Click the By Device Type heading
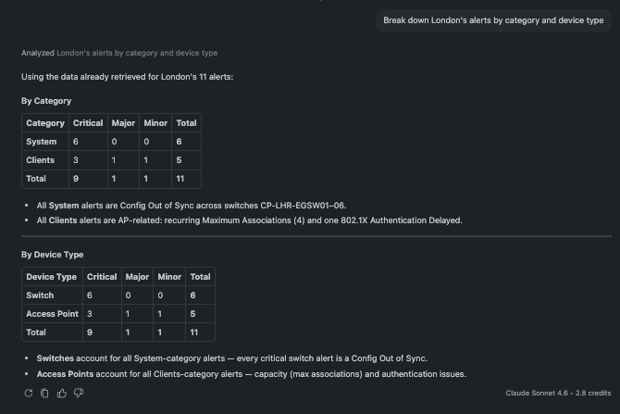 52,255
